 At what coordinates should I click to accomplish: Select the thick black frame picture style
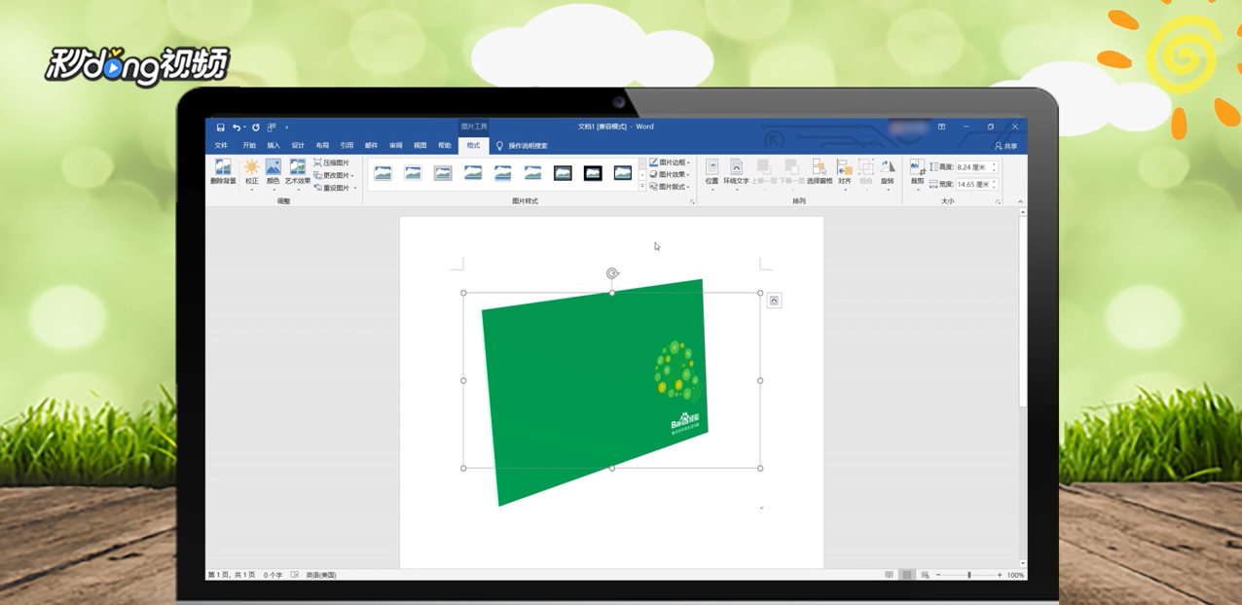pos(593,173)
